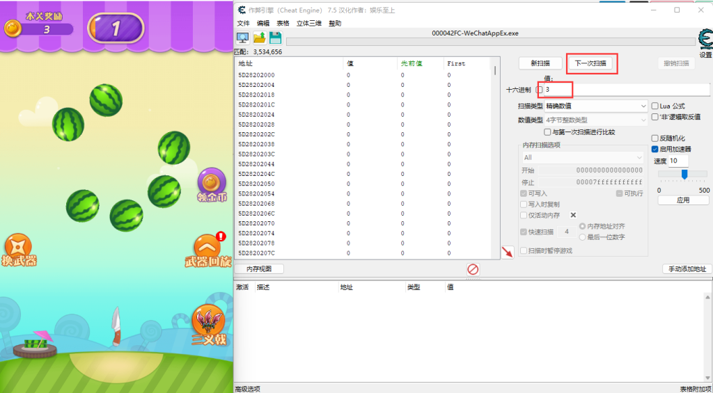Uncheck the 启用加速器 speedhack checkbox
Image resolution: width=713 pixels, height=393 pixels.
655,149
